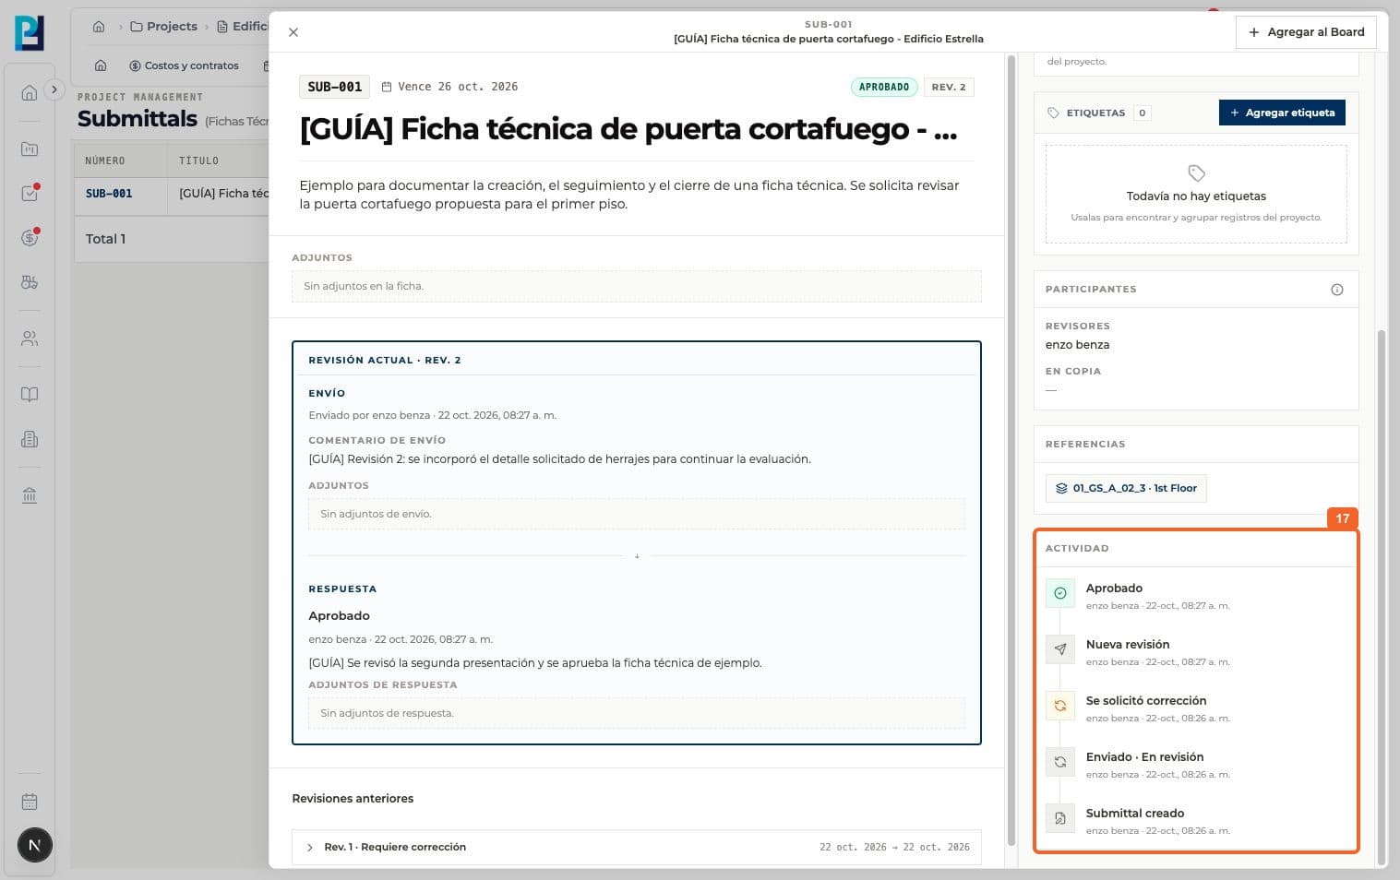Image resolution: width=1400 pixels, height=880 pixels.
Task: Click the Agregar al Board button
Action: click(x=1306, y=32)
